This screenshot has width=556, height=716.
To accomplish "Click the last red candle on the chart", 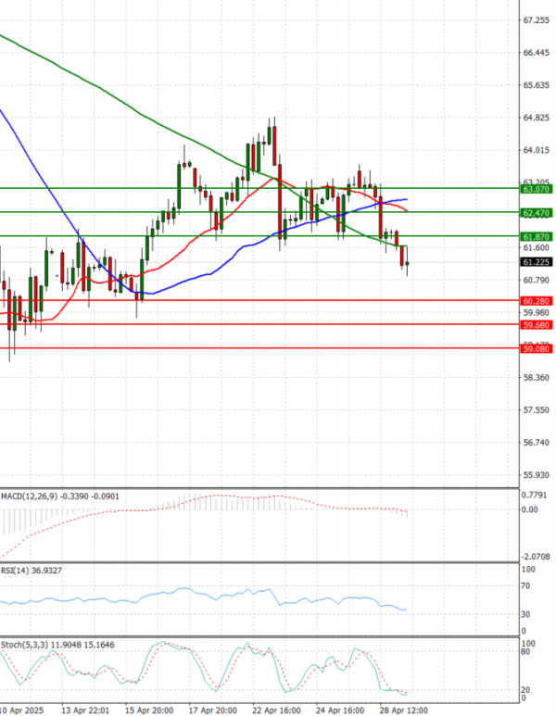I will [403, 257].
